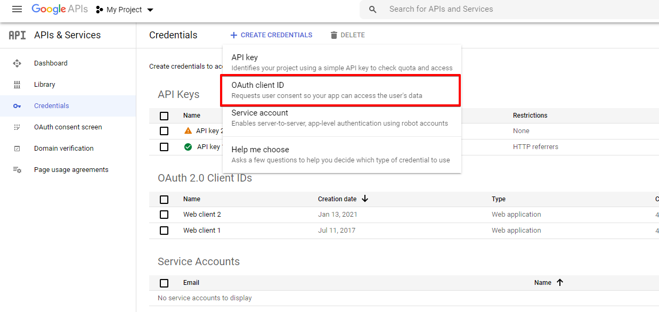Click the search magnifier icon
Image resolution: width=659 pixels, height=312 pixels.
pos(373,10)
